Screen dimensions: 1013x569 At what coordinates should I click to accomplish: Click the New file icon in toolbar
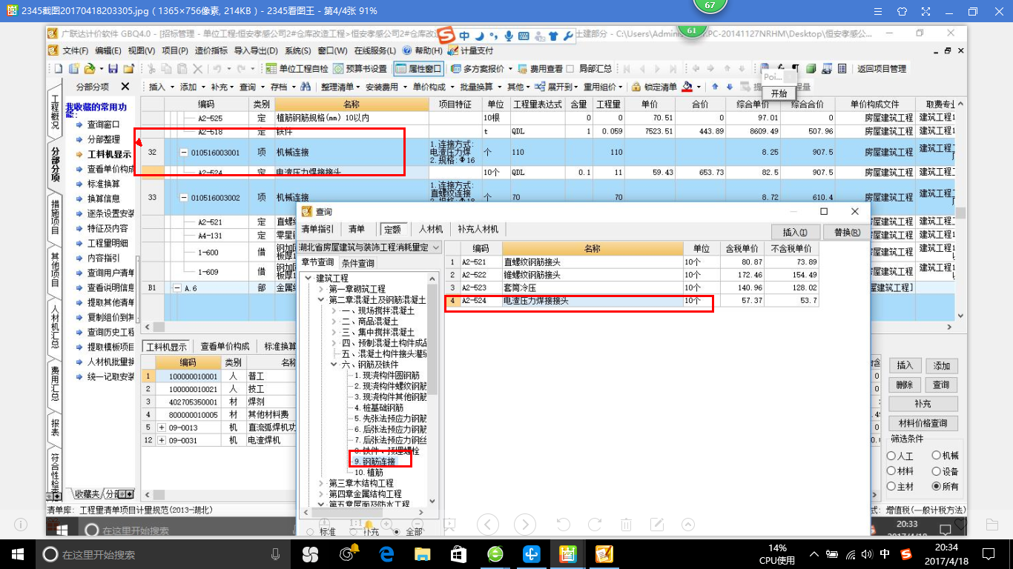59,68
